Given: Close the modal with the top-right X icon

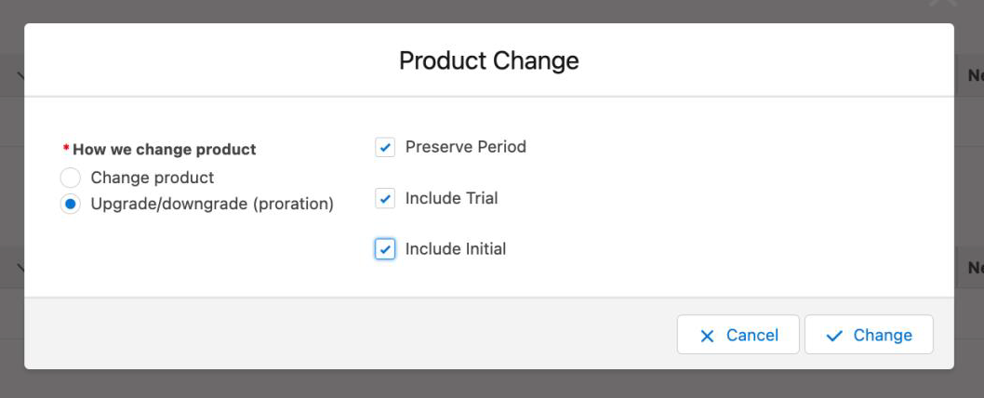Looking at the screenshot, I should click(x=943, y=5).
